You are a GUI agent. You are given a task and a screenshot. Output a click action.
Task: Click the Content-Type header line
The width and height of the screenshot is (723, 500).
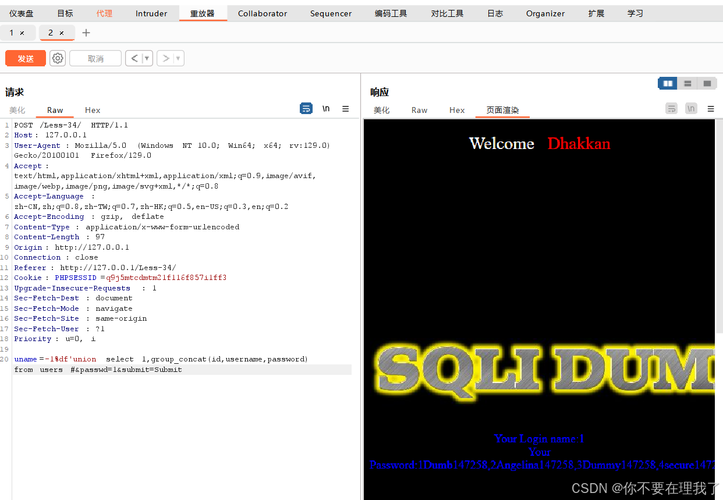(x=126, y=227)
